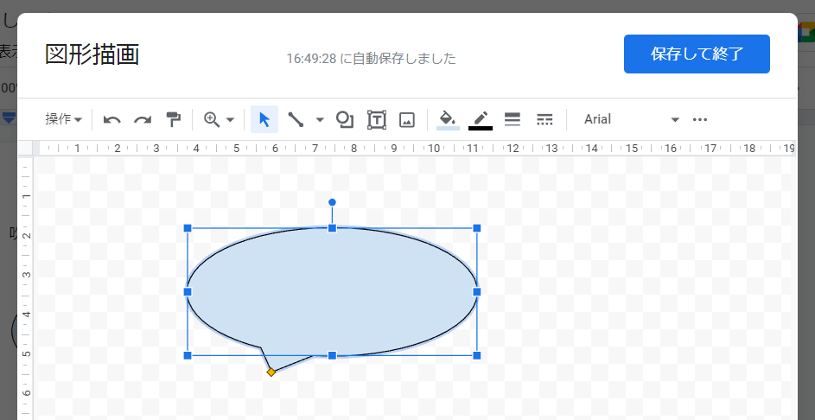This screenshot has height=420, width=815.
Task: Click the Zoom magnifier icon
Action: (211, 119)
